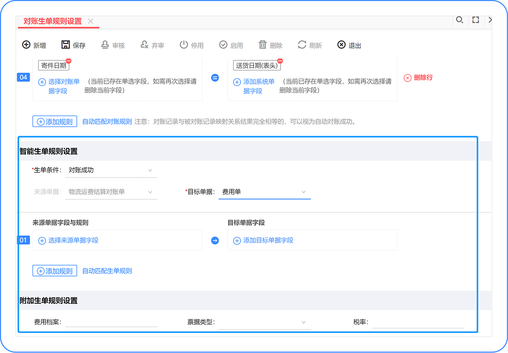The height and width of the screenshot is (353, 508).
Task: Click the 刷新 refresh toolbar button
Action: (310, 45)
